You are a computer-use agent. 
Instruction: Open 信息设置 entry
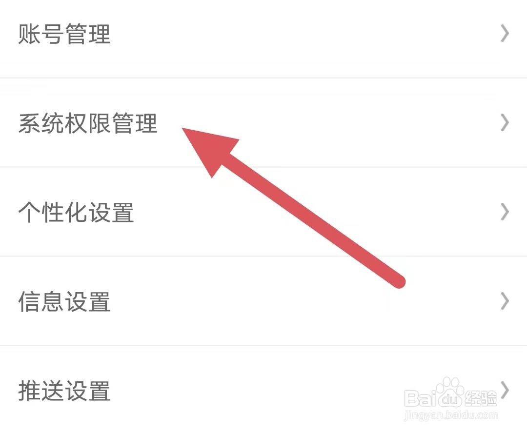(263, 301)
